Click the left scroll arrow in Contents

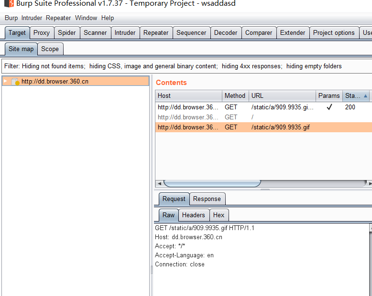159,183
